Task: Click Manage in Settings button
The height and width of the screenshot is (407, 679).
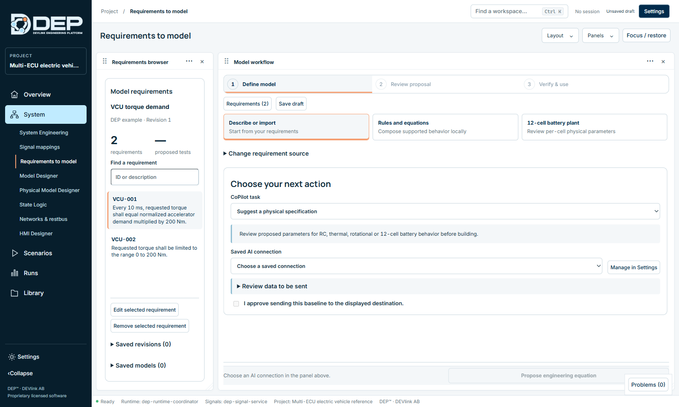Action: pos(634,268)
